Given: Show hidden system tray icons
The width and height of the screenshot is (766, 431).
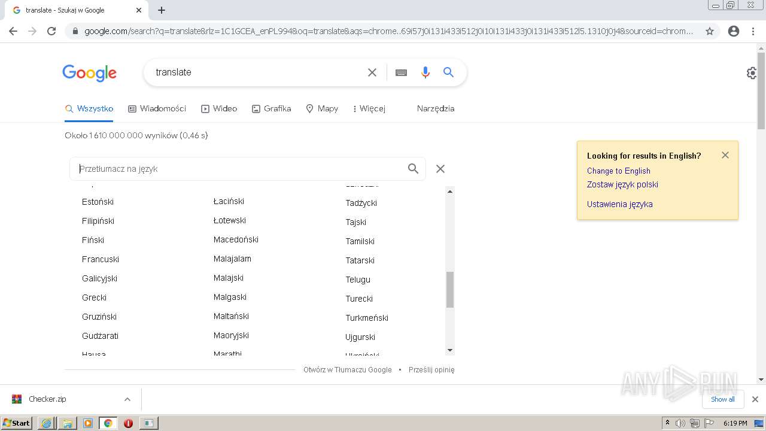Looking at the screenshot, I should [x=667, y=423].
